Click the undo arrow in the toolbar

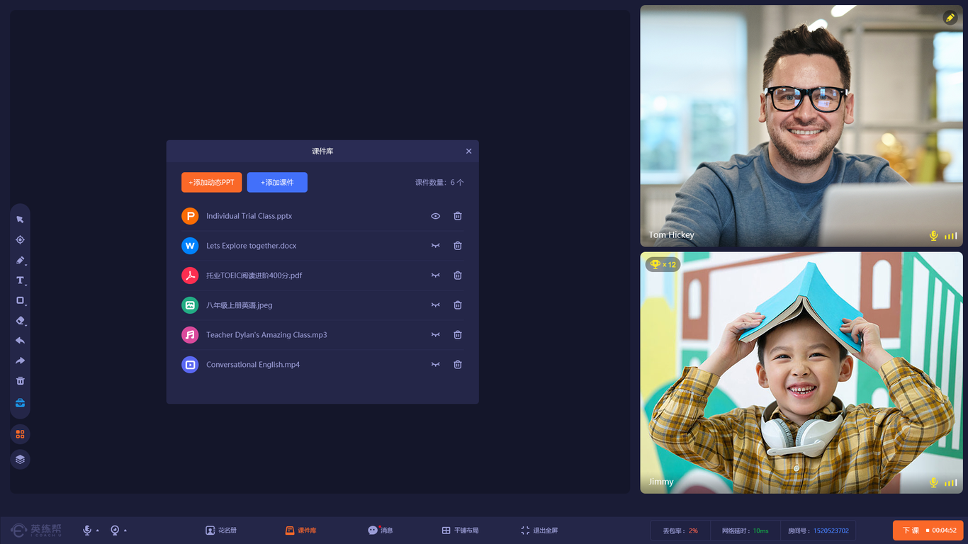coord(20,341)
